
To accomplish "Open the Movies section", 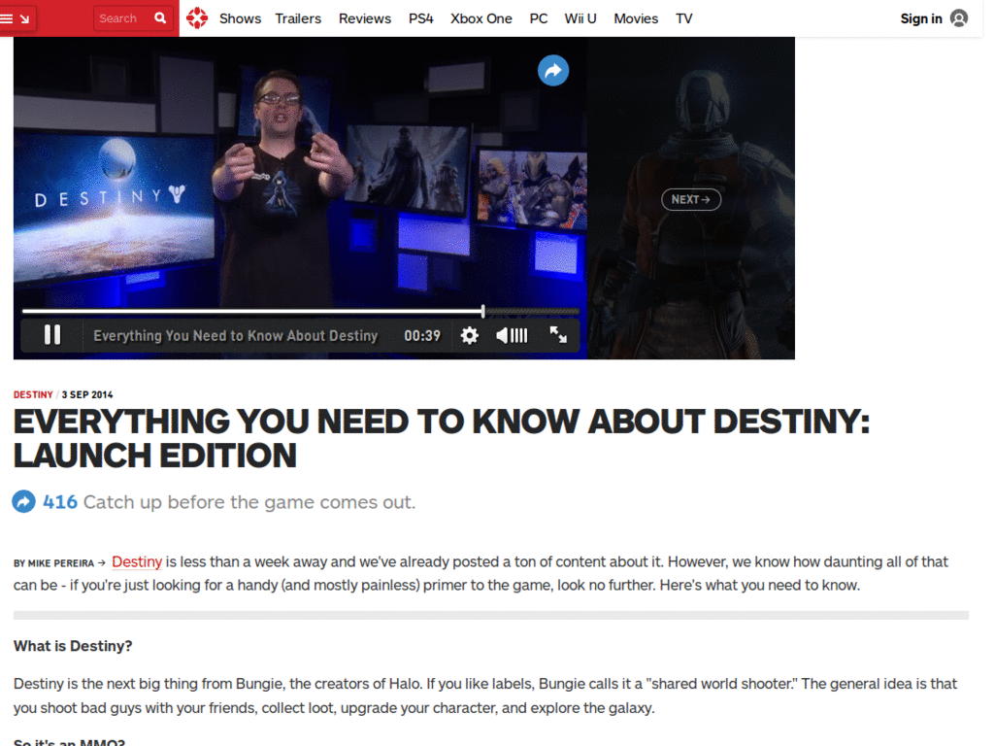I will pos(636,17).
